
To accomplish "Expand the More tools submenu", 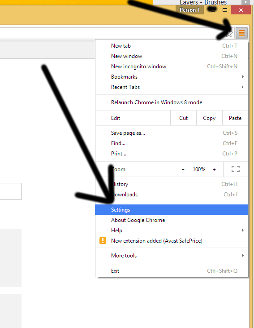I will click(172, 256).
